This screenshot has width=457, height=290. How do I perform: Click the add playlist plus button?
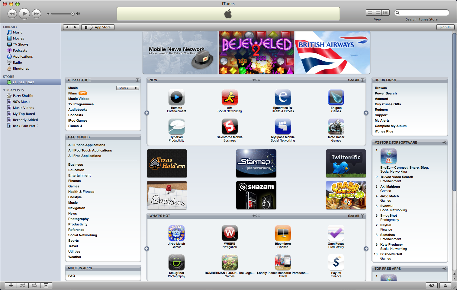[x=11, y=285]
